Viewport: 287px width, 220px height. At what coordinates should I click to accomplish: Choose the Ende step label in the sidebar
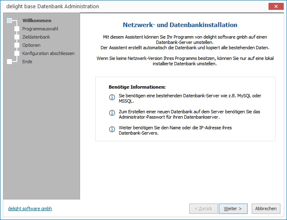pyautogui.click(x=27, y=62)
